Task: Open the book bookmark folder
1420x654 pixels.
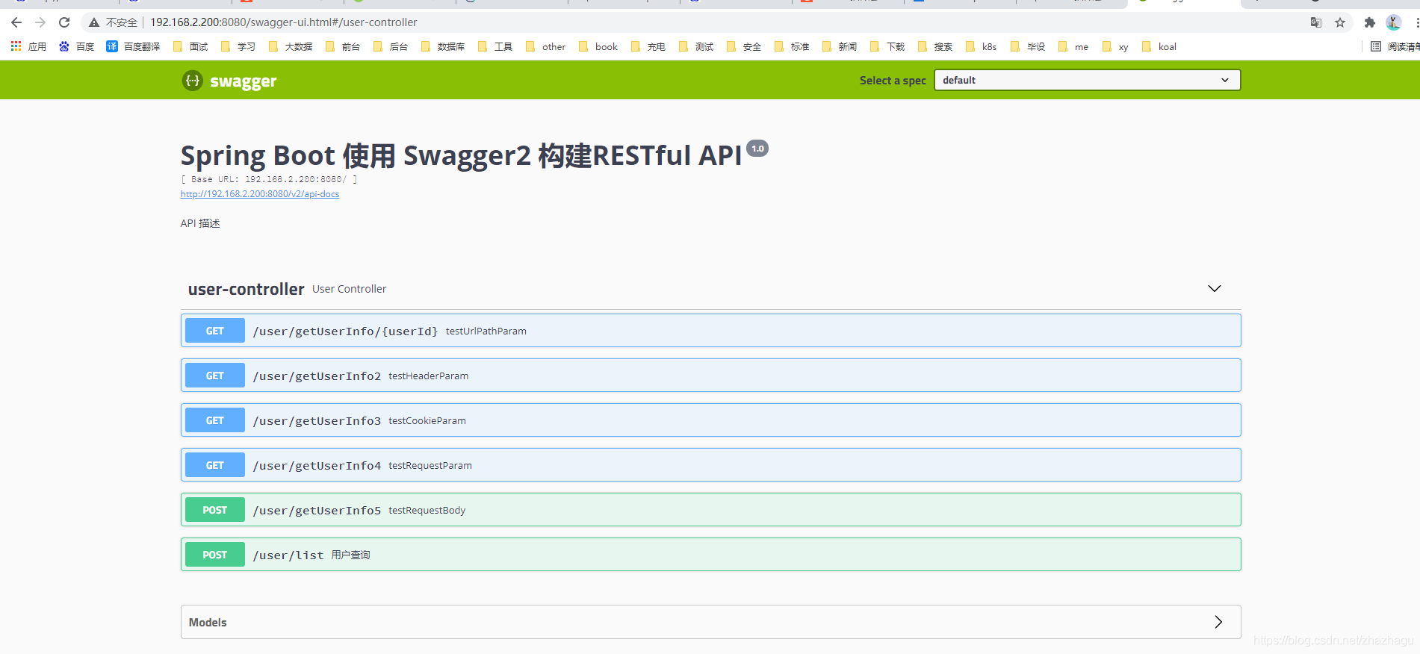Action: [x=598, y=46]
